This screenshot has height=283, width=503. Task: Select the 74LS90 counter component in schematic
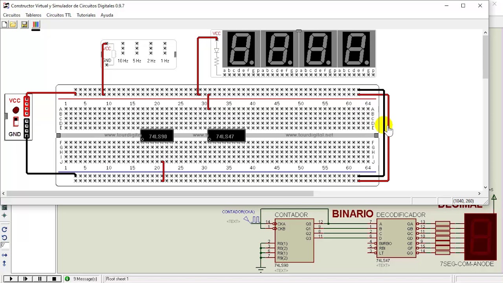294,241
